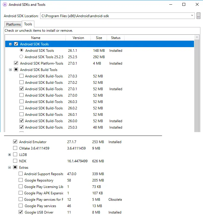This screenshot has width=203, height=215.
Task: Check Google Play services version 46
Action: click(x=21, y=205)
